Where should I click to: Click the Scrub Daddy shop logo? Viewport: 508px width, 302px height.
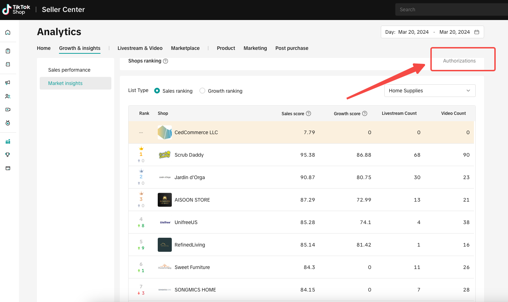164,155
